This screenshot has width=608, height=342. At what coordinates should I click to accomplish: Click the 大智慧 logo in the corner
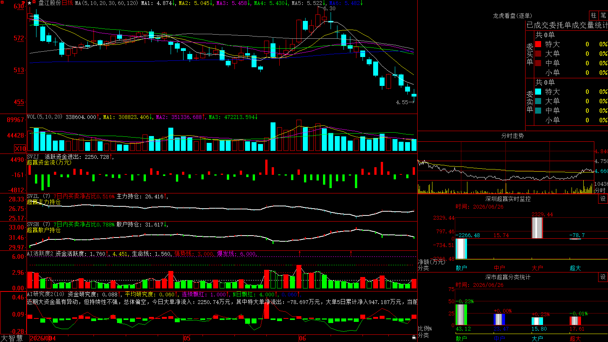[12, 338]
